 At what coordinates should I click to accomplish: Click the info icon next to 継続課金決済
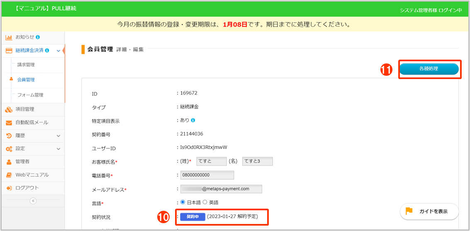click(47, 51)
